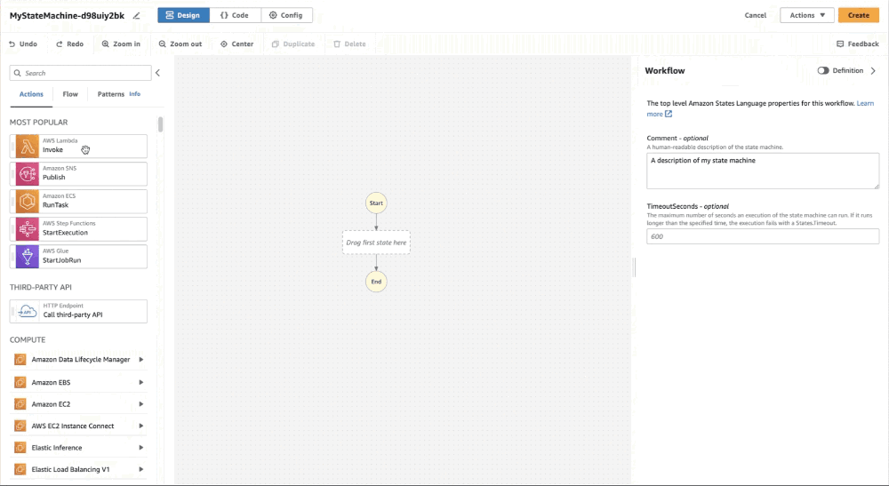The height and width of the screenshot is (486, 889).
Task: Expand Amazon EBS actions list
Action: (x=141, y=382)
